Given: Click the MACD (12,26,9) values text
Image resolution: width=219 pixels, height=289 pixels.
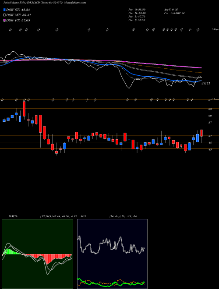Looking at the screenshot, I should (59, 216).
